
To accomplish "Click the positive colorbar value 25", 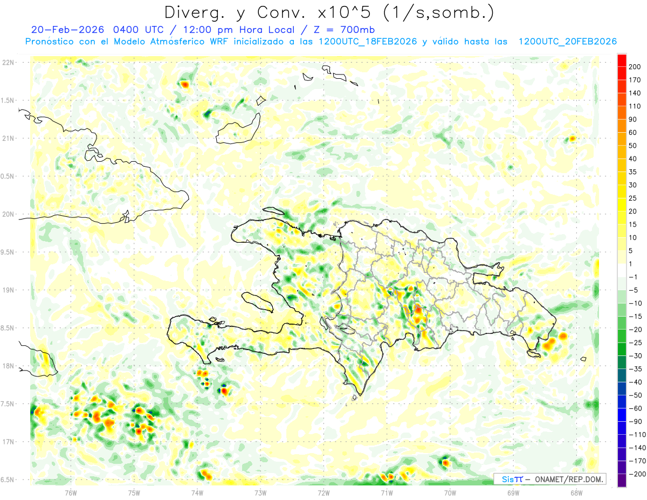I will [633, 198].
